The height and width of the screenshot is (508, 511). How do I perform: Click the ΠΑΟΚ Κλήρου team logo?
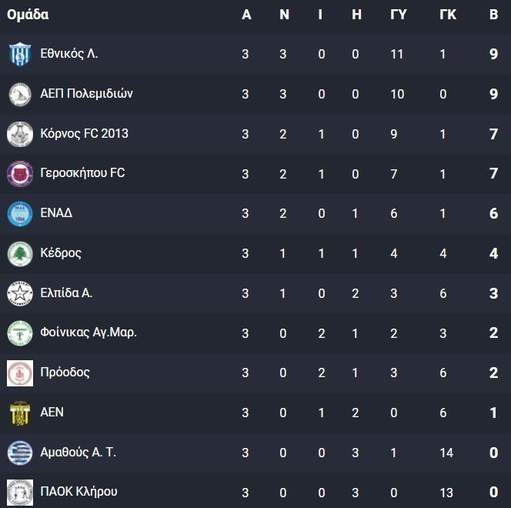pos(20,493)
